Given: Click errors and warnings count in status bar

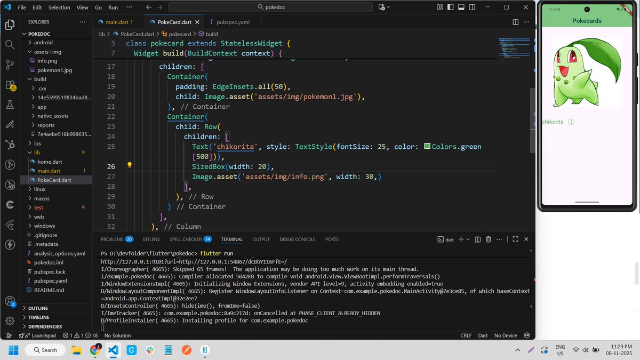Looking at the screenshot, I should click(80, 335).
